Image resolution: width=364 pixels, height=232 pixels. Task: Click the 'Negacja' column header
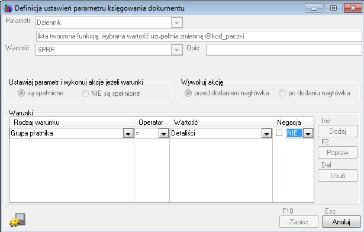tap(293, 123)
